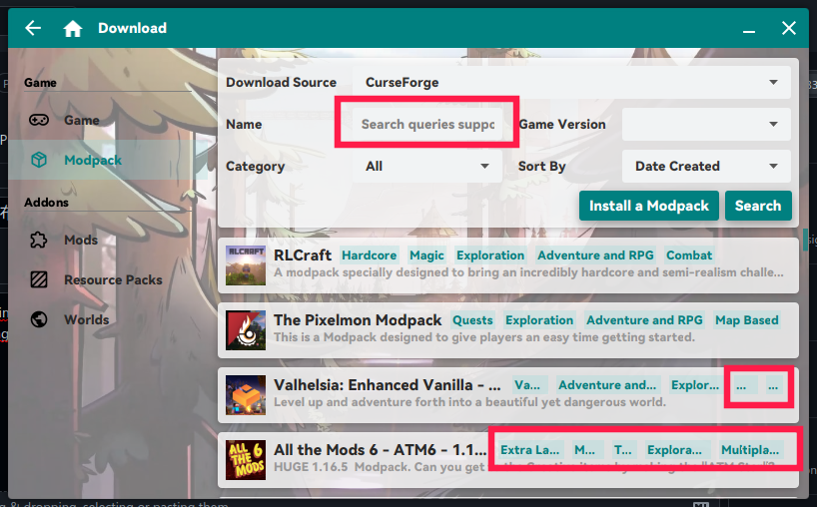Focus the Name search query field
This screenshot has height=507, width=817.
427,125
